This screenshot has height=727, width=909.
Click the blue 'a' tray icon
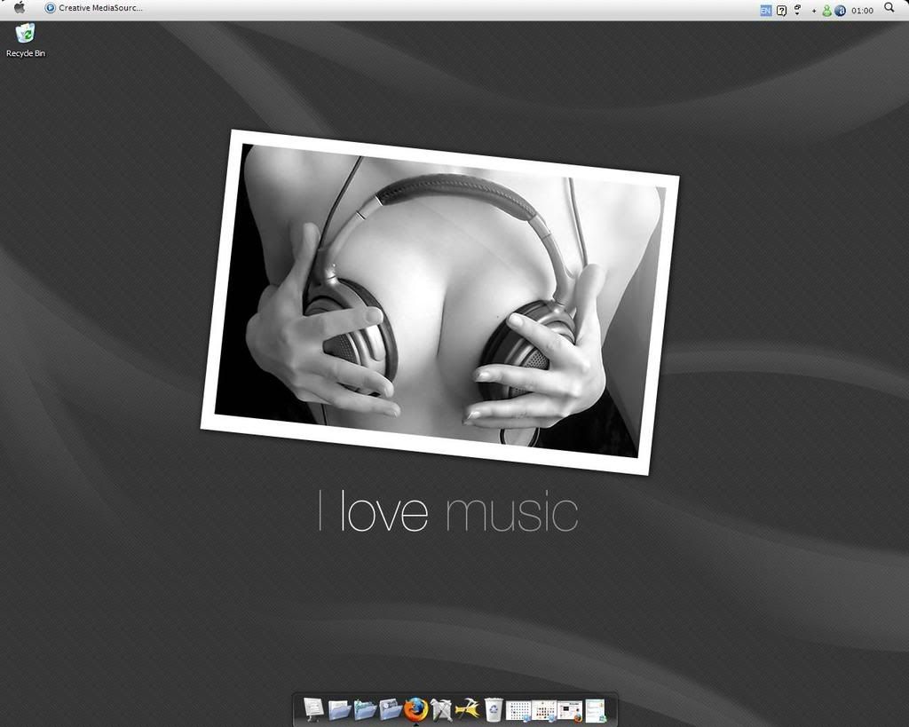click(840, 11)
